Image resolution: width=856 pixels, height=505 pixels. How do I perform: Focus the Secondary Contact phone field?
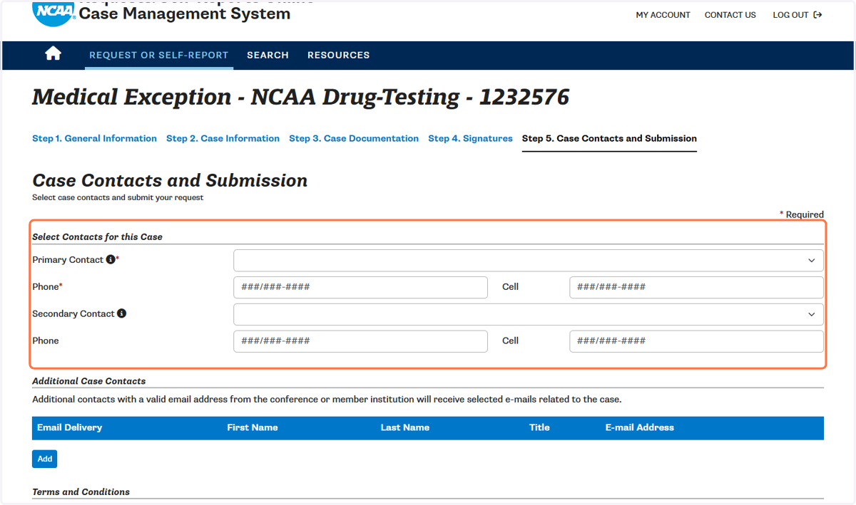(360, 341)
